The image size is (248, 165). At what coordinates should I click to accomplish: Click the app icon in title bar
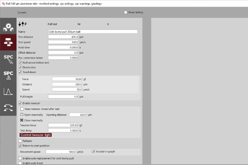point(3,3)
